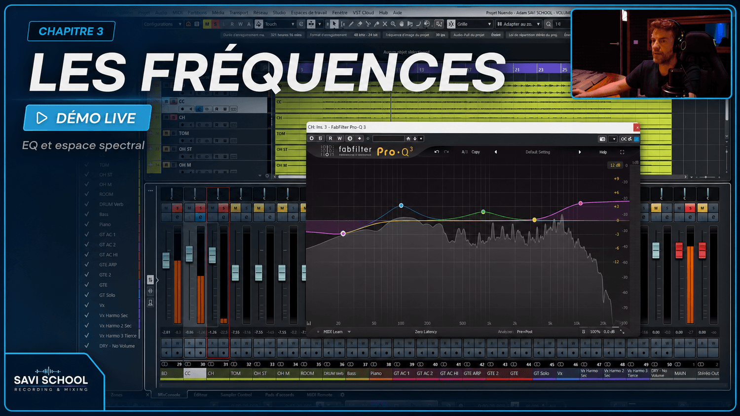Click the Grille snap type icon
This screenshot has height=416, width=740.
451,24
